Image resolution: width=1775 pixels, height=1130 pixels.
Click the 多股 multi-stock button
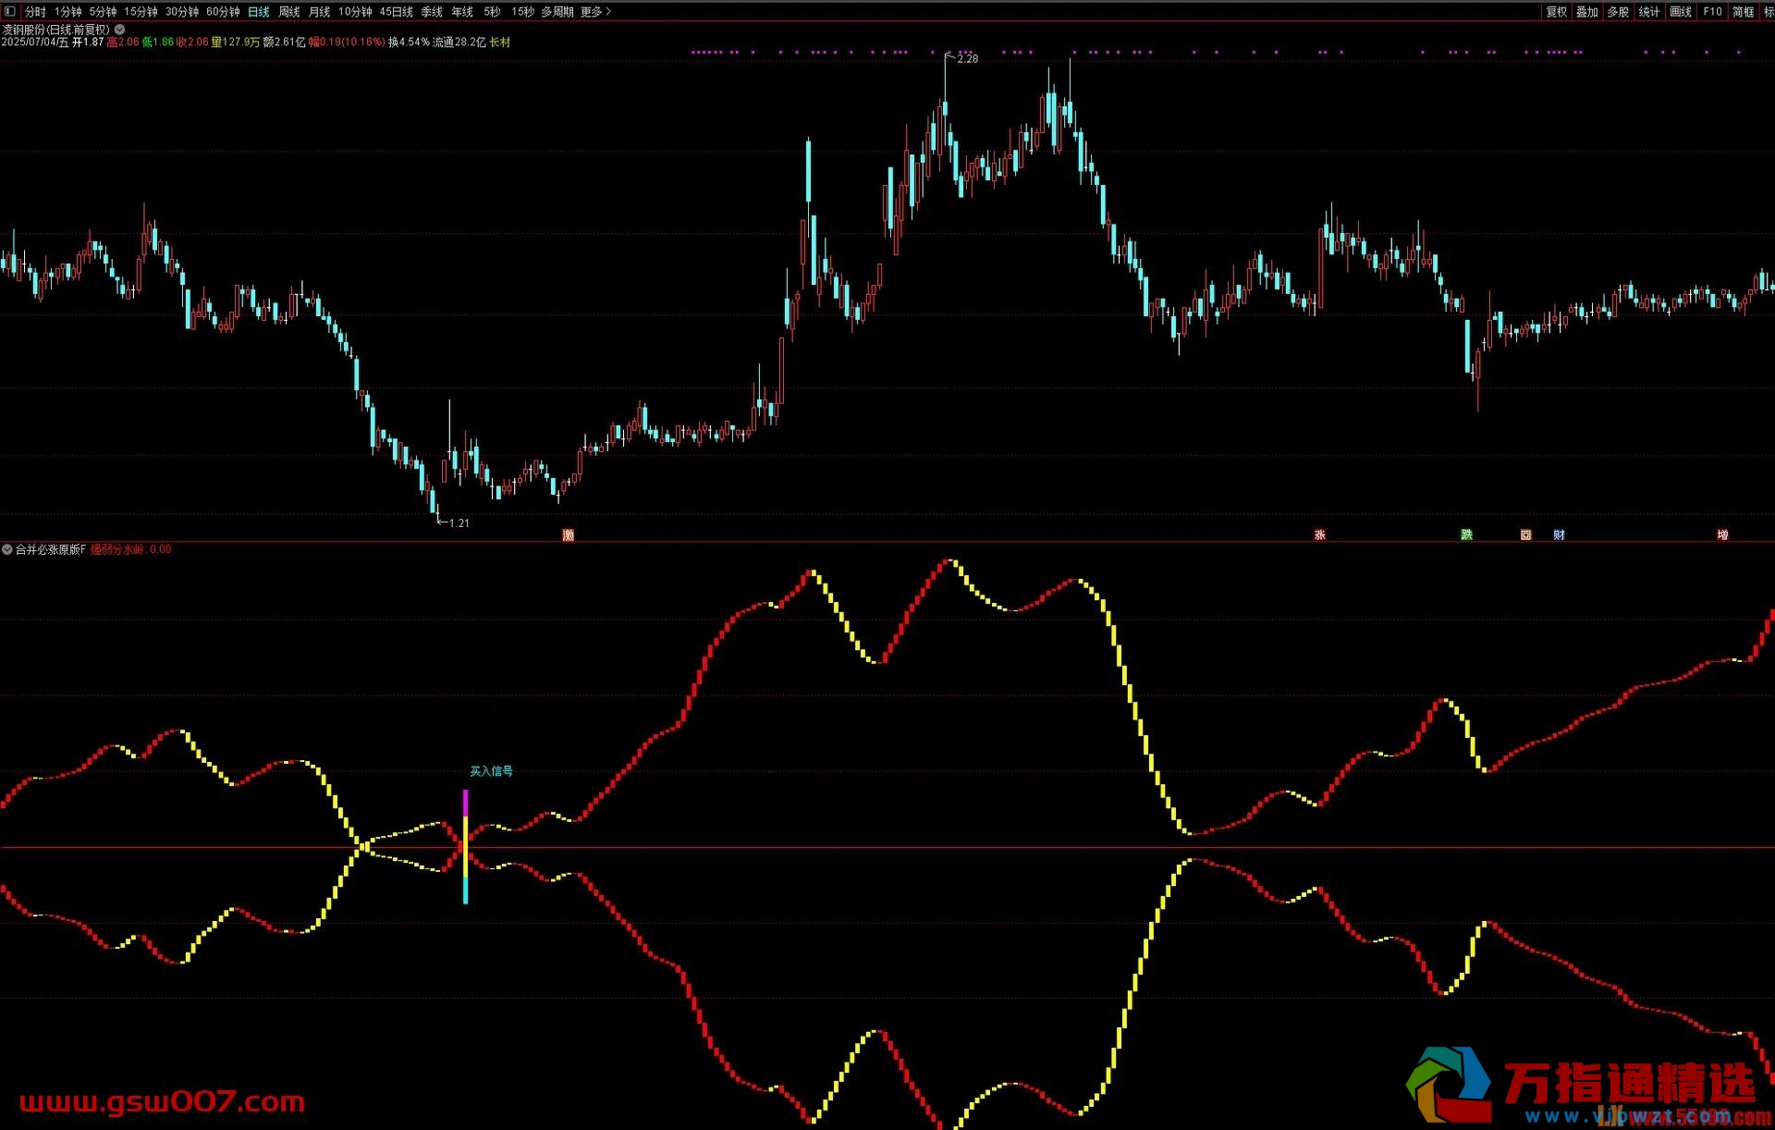(1618, 12)
